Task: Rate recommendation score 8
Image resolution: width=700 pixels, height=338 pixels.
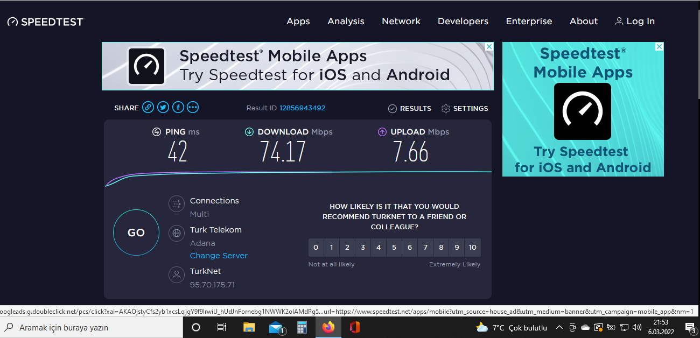Action: 441,248
